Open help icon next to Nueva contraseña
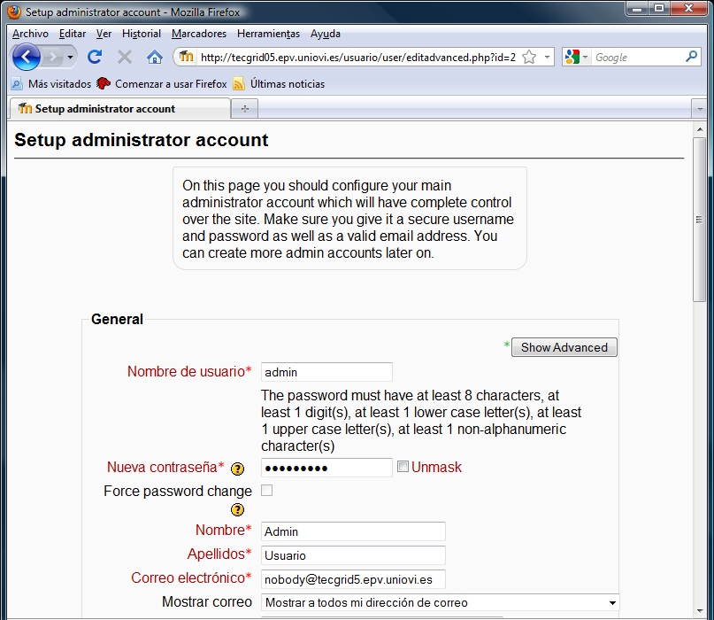 [x=237, y=469]
